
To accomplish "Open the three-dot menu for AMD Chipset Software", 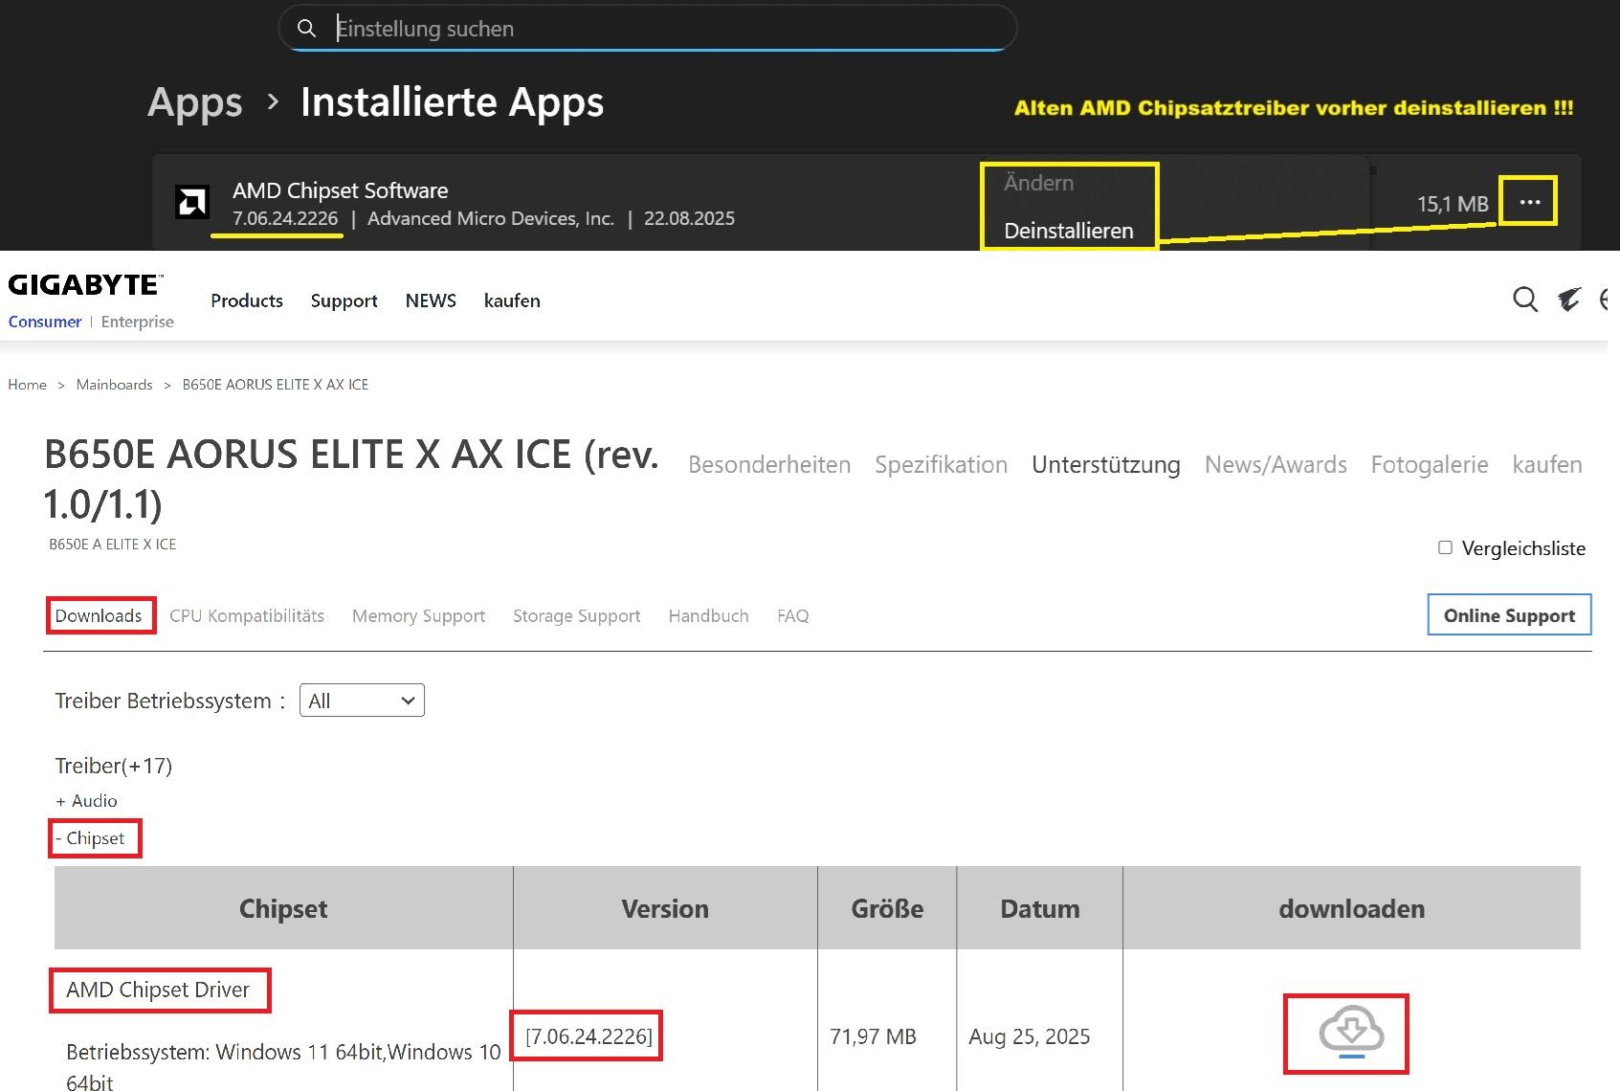I will tap(1529, 202).
